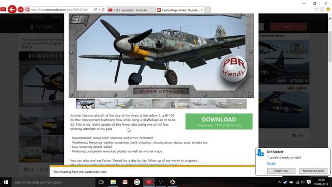Click the main Bf-109 preview image
The height and width of the screenshot is (187, 332).
[x=161, y=56]
